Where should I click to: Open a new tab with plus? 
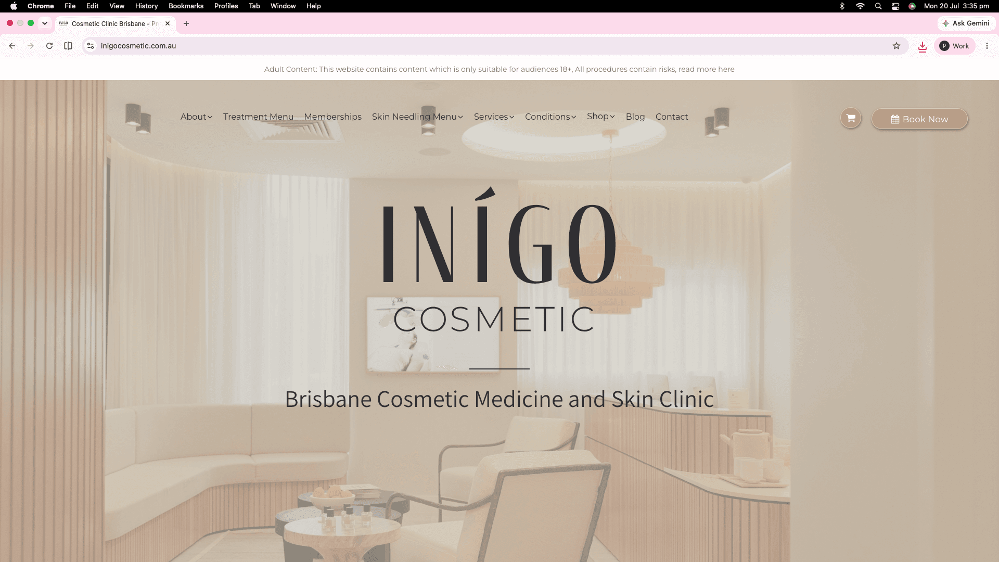pyautogui.click(x=186, y=23)
